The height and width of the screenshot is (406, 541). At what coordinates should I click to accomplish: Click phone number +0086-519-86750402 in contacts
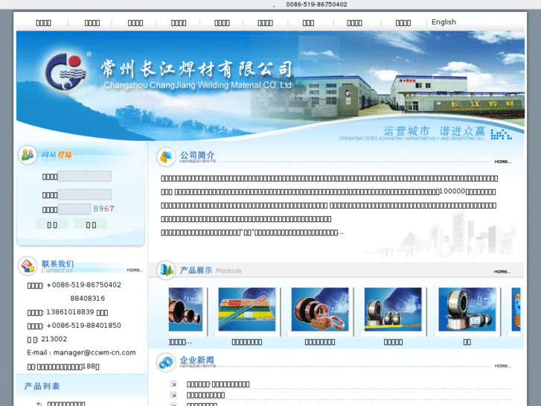(x=84, y=285)
